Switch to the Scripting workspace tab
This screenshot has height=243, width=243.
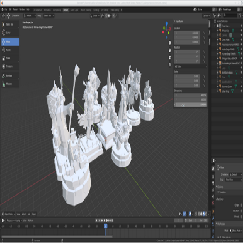(96, 10)
